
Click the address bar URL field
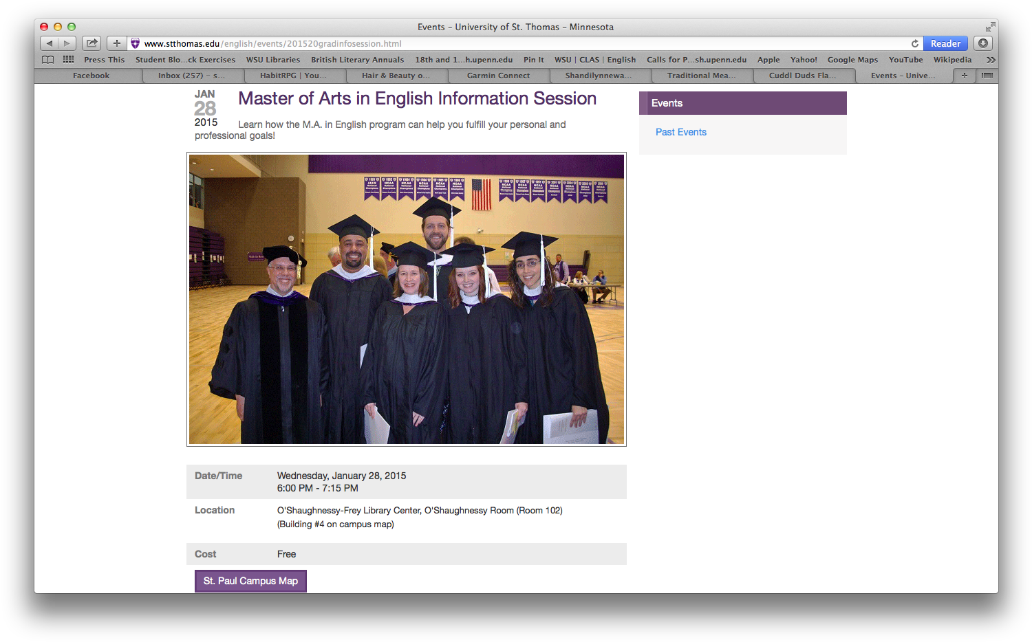[482, 43]
